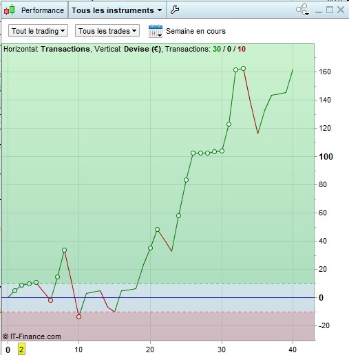Close the Performance window
The image size is (349, 355).
[341, 10]
